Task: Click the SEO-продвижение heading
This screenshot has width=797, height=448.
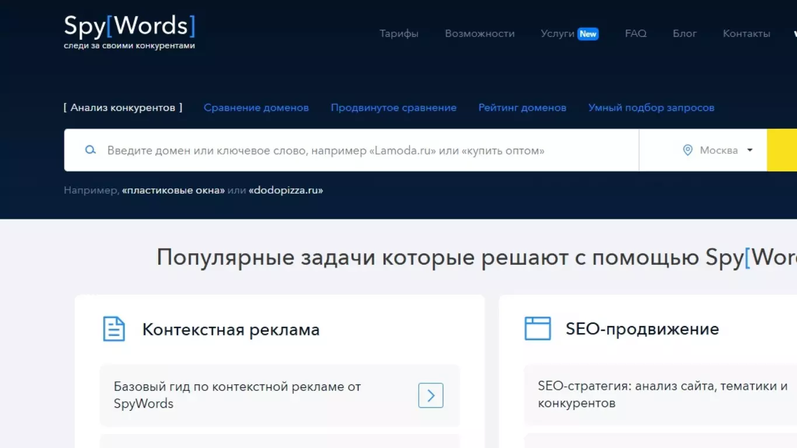Action: point(642,329)
